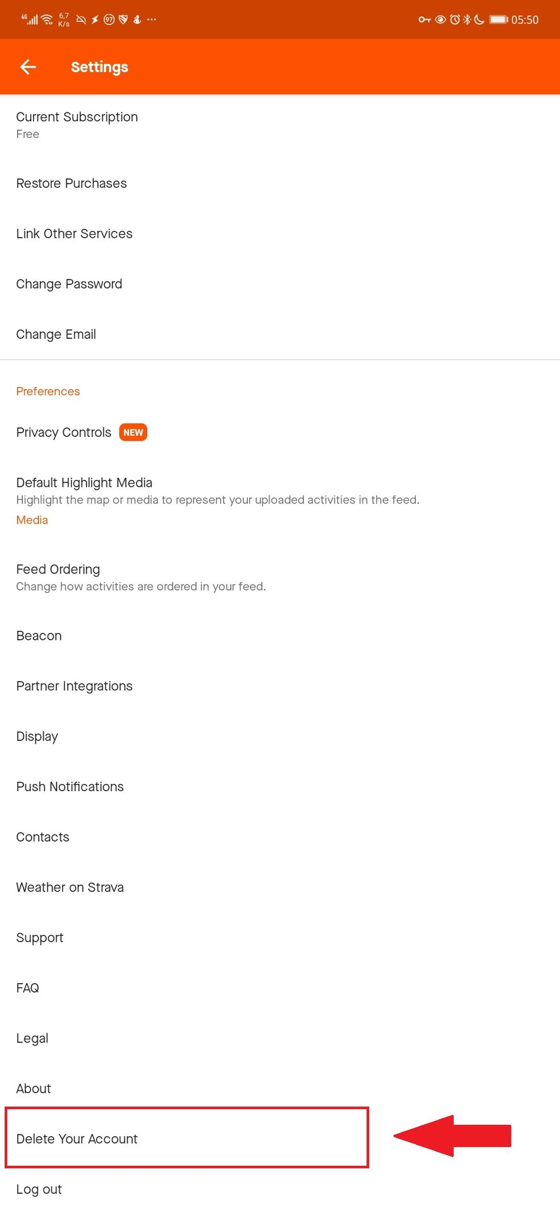Choose Change Password
Screen dimensions: 560x1214
tap(70, 284)
